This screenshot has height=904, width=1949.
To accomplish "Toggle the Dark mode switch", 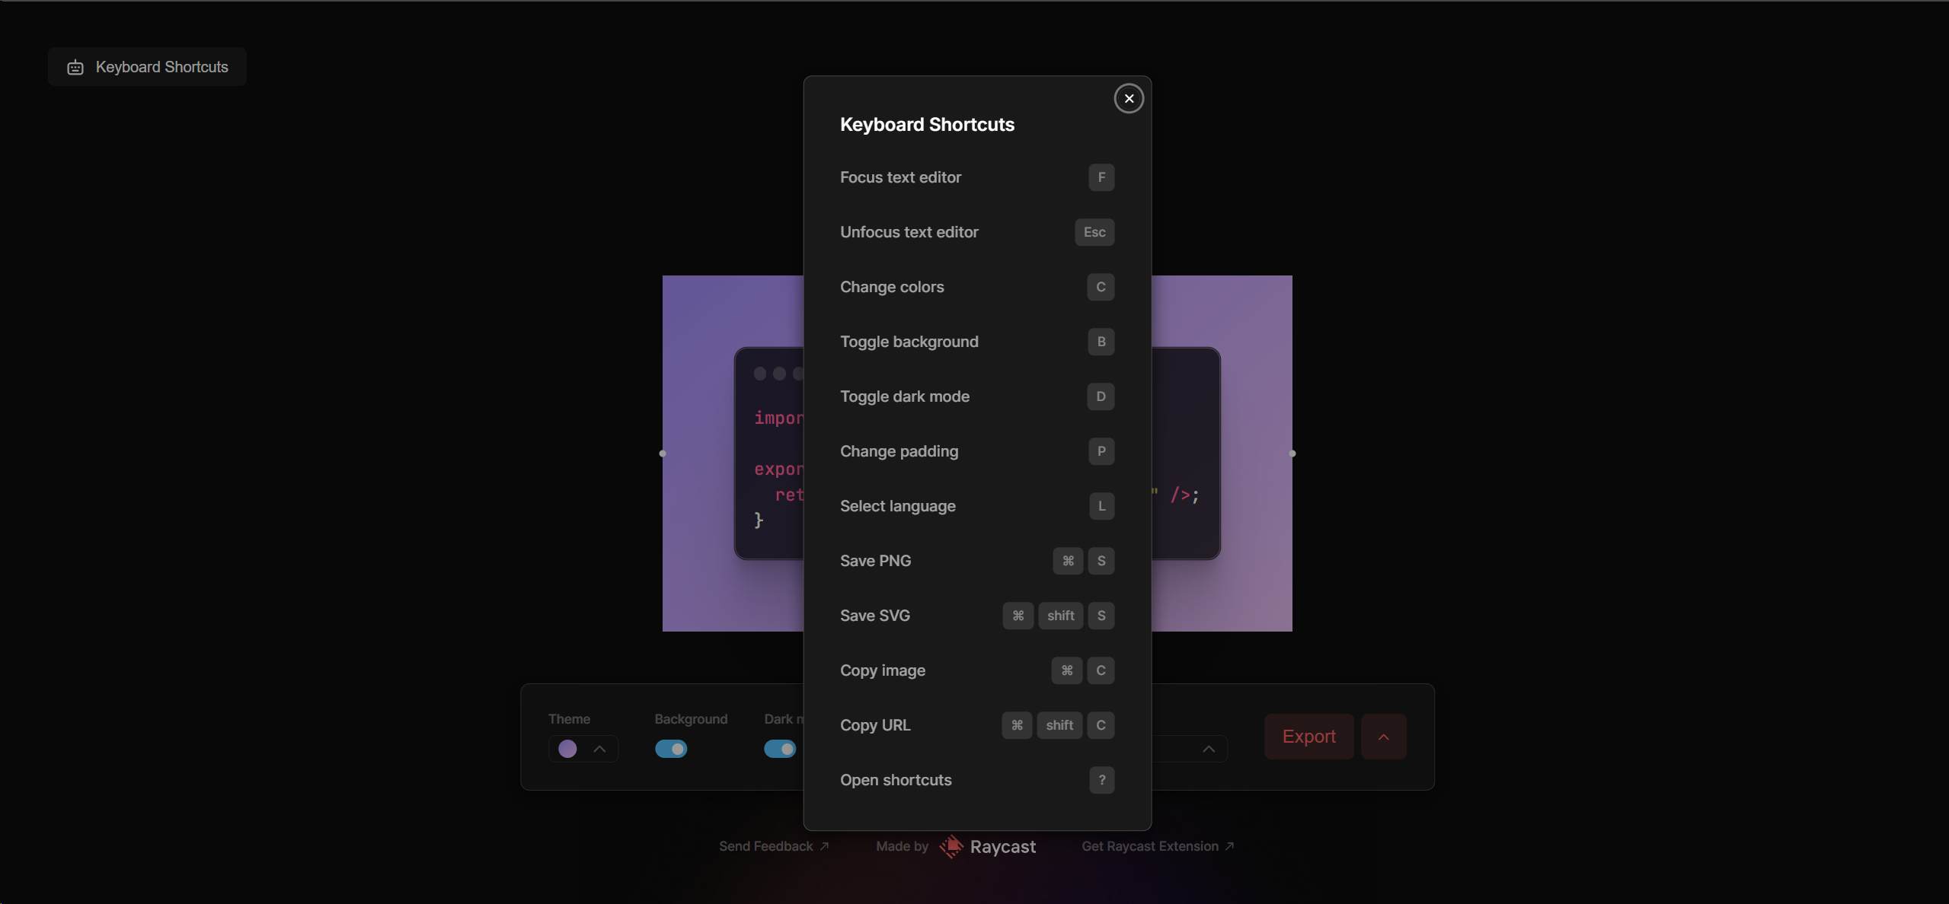I will (780, 749).
